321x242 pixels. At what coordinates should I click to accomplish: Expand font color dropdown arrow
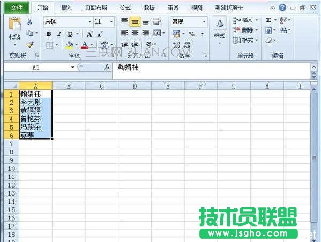point(92,45)
